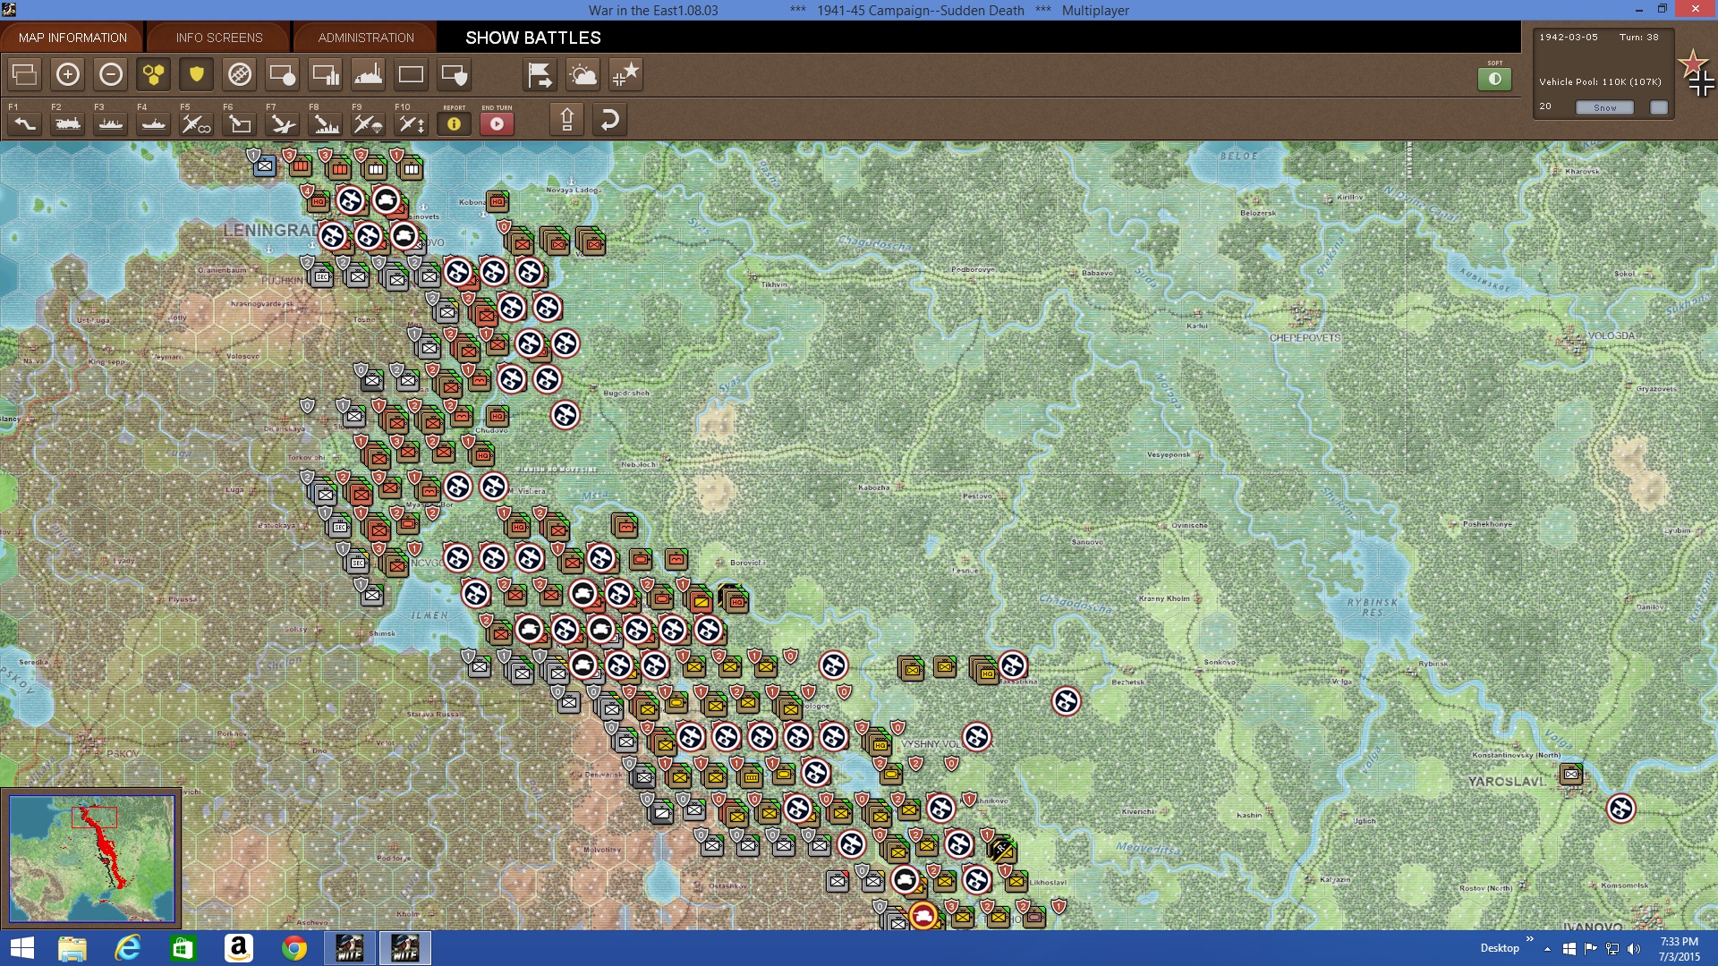Zoom in with the plus icon

[x=68, y=74]
